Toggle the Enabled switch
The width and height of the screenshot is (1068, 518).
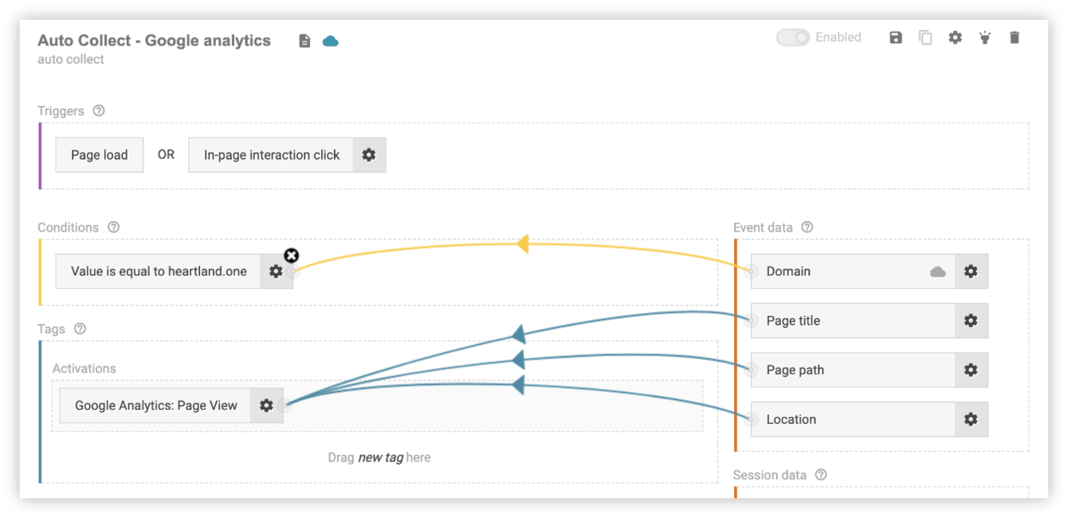pyautogui.click(x=793, y=37)
